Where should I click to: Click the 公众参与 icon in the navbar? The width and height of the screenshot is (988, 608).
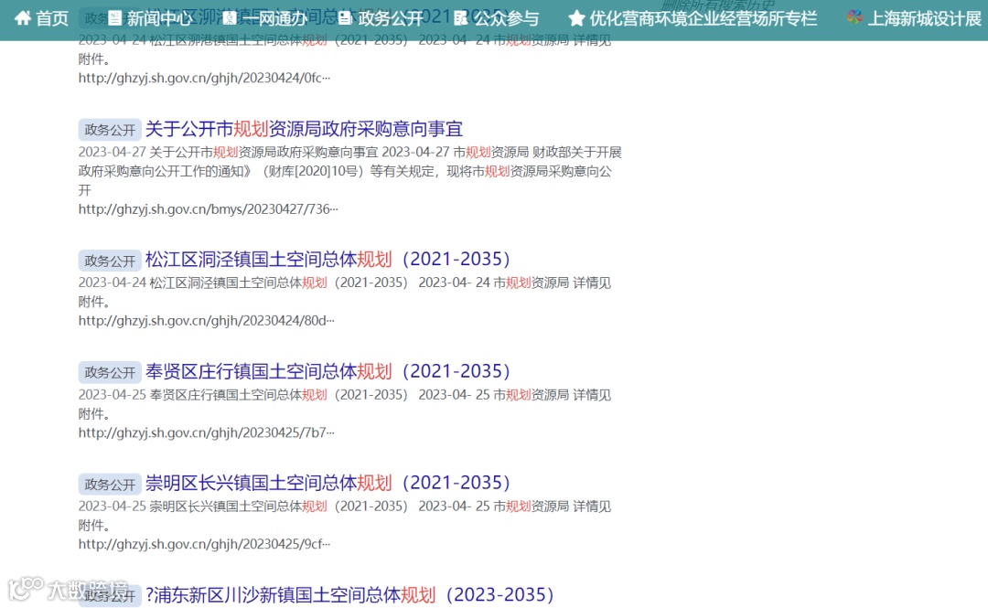(x=460, y=18)
